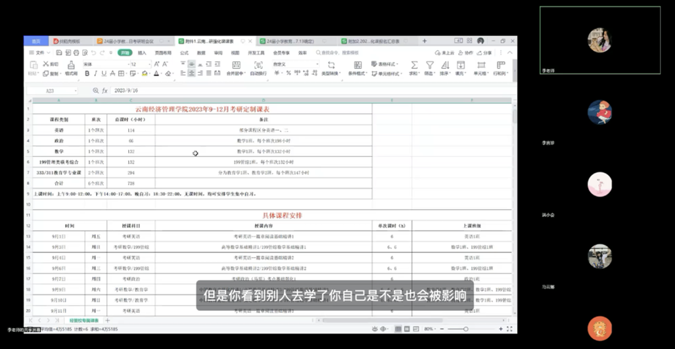Toggle underline formatting

(104, 74)
